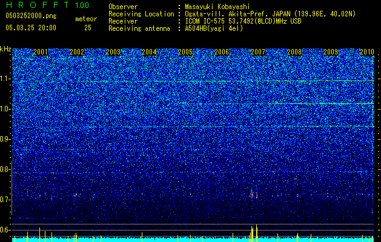This screenshot has width=381, height=242.
Task: Click the 2006 time marker
Action: point(222,52)
